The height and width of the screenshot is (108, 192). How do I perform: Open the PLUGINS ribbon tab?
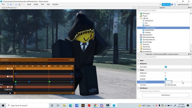point(55,4)
